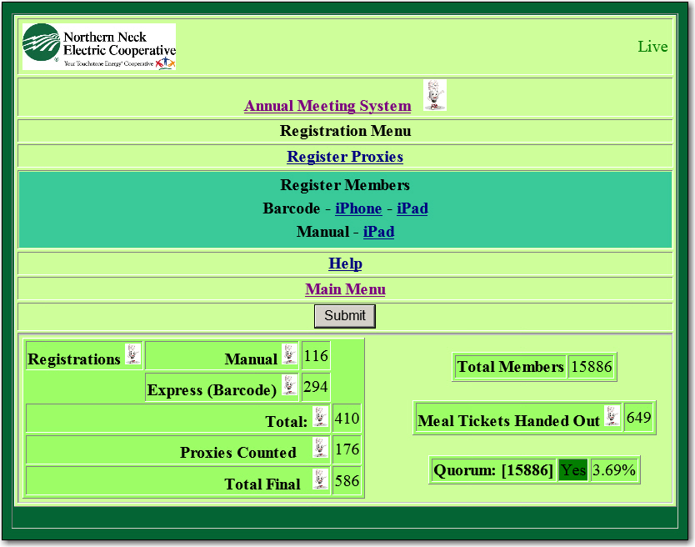Open the Help link
695x547 pixels.
345,263
